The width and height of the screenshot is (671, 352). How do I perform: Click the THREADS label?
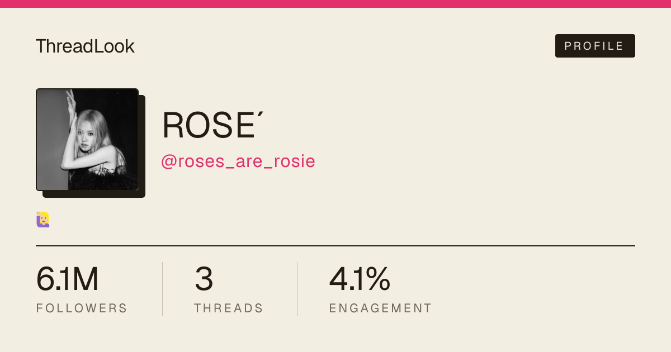[x=229, y=308]
